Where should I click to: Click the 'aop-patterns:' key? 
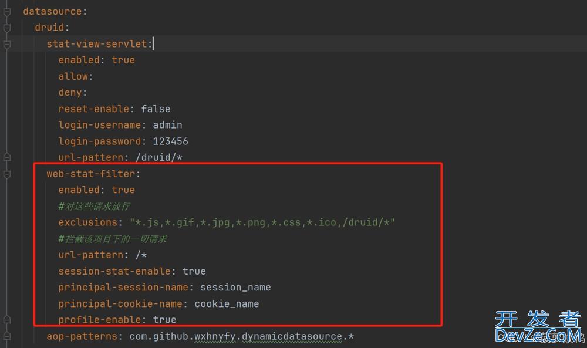tap(84, 336)
